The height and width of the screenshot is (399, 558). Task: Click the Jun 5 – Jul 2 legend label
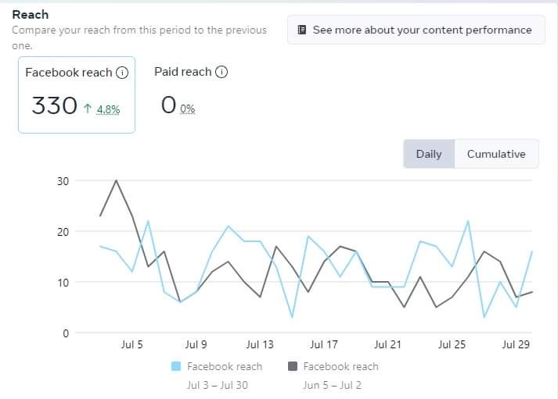click(332, 385)
